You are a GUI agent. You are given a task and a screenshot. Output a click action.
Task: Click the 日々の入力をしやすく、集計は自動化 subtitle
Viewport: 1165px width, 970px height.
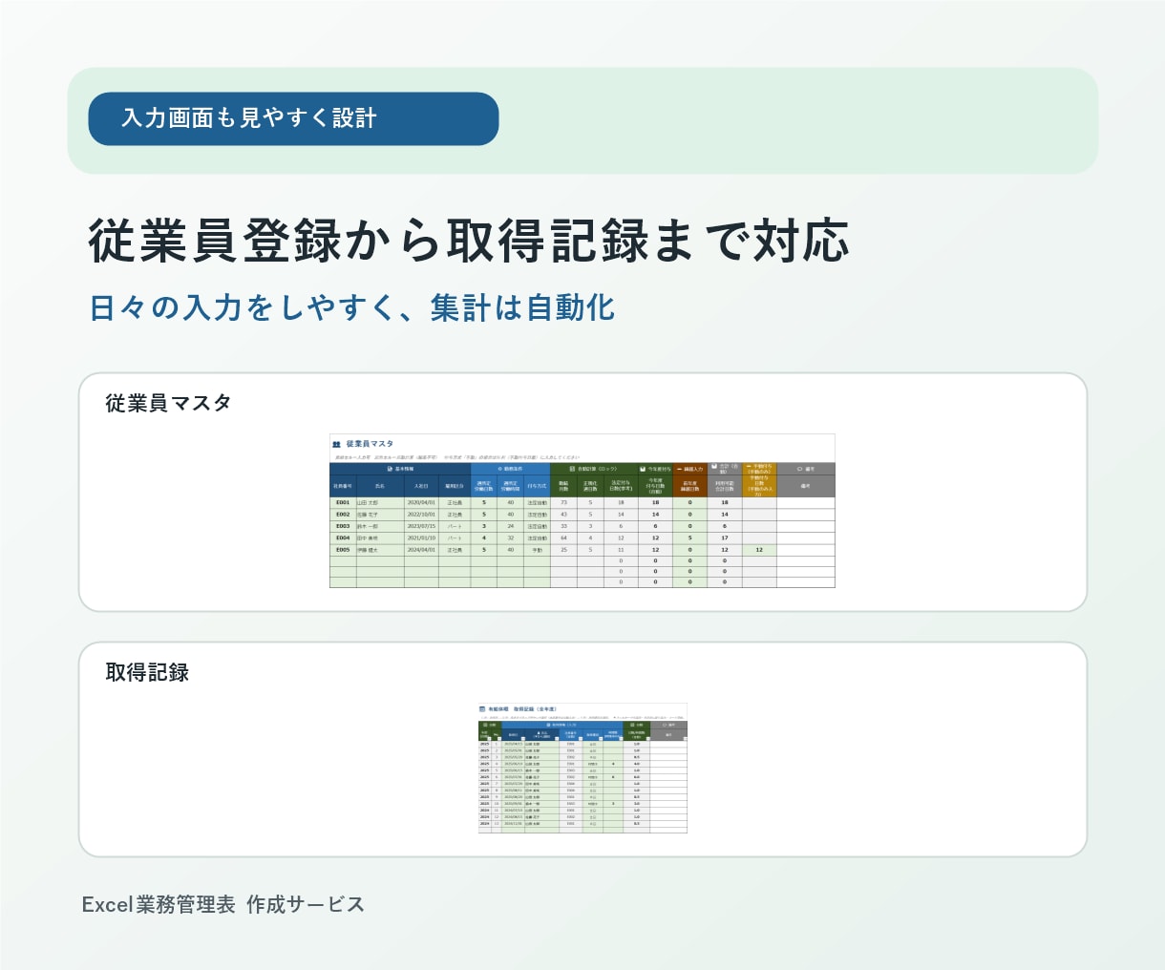point(351,308)
